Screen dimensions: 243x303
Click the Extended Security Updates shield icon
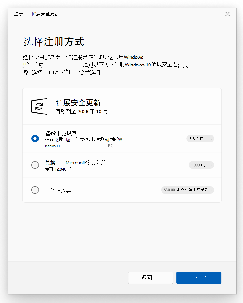tap(39, 106)
